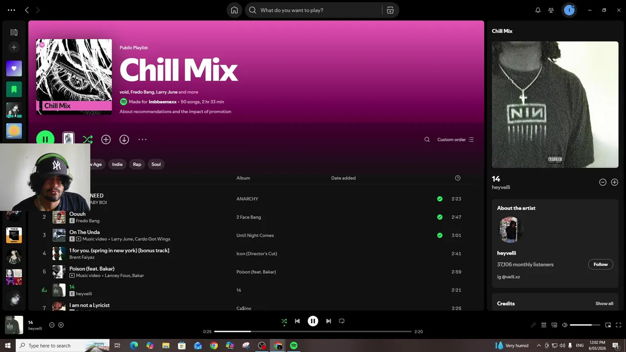Viewport: 626px width, 352px height.
Task: Open the Browse icon in search bar
Action: [x=390, y=10]
